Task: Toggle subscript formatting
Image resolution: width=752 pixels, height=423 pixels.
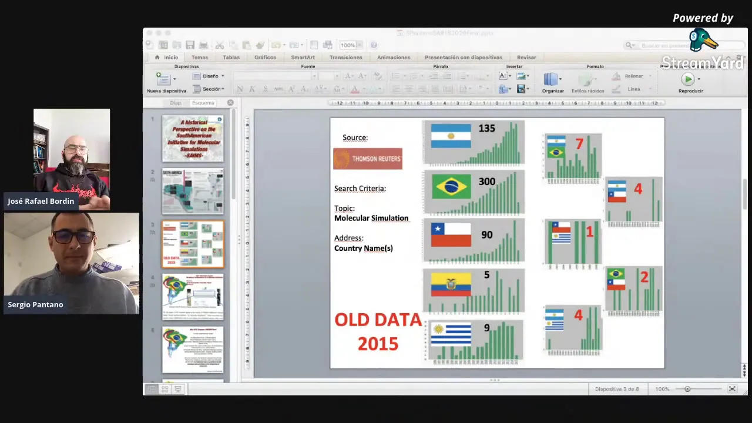Action: pyautogui.click(x=305, y=89)
